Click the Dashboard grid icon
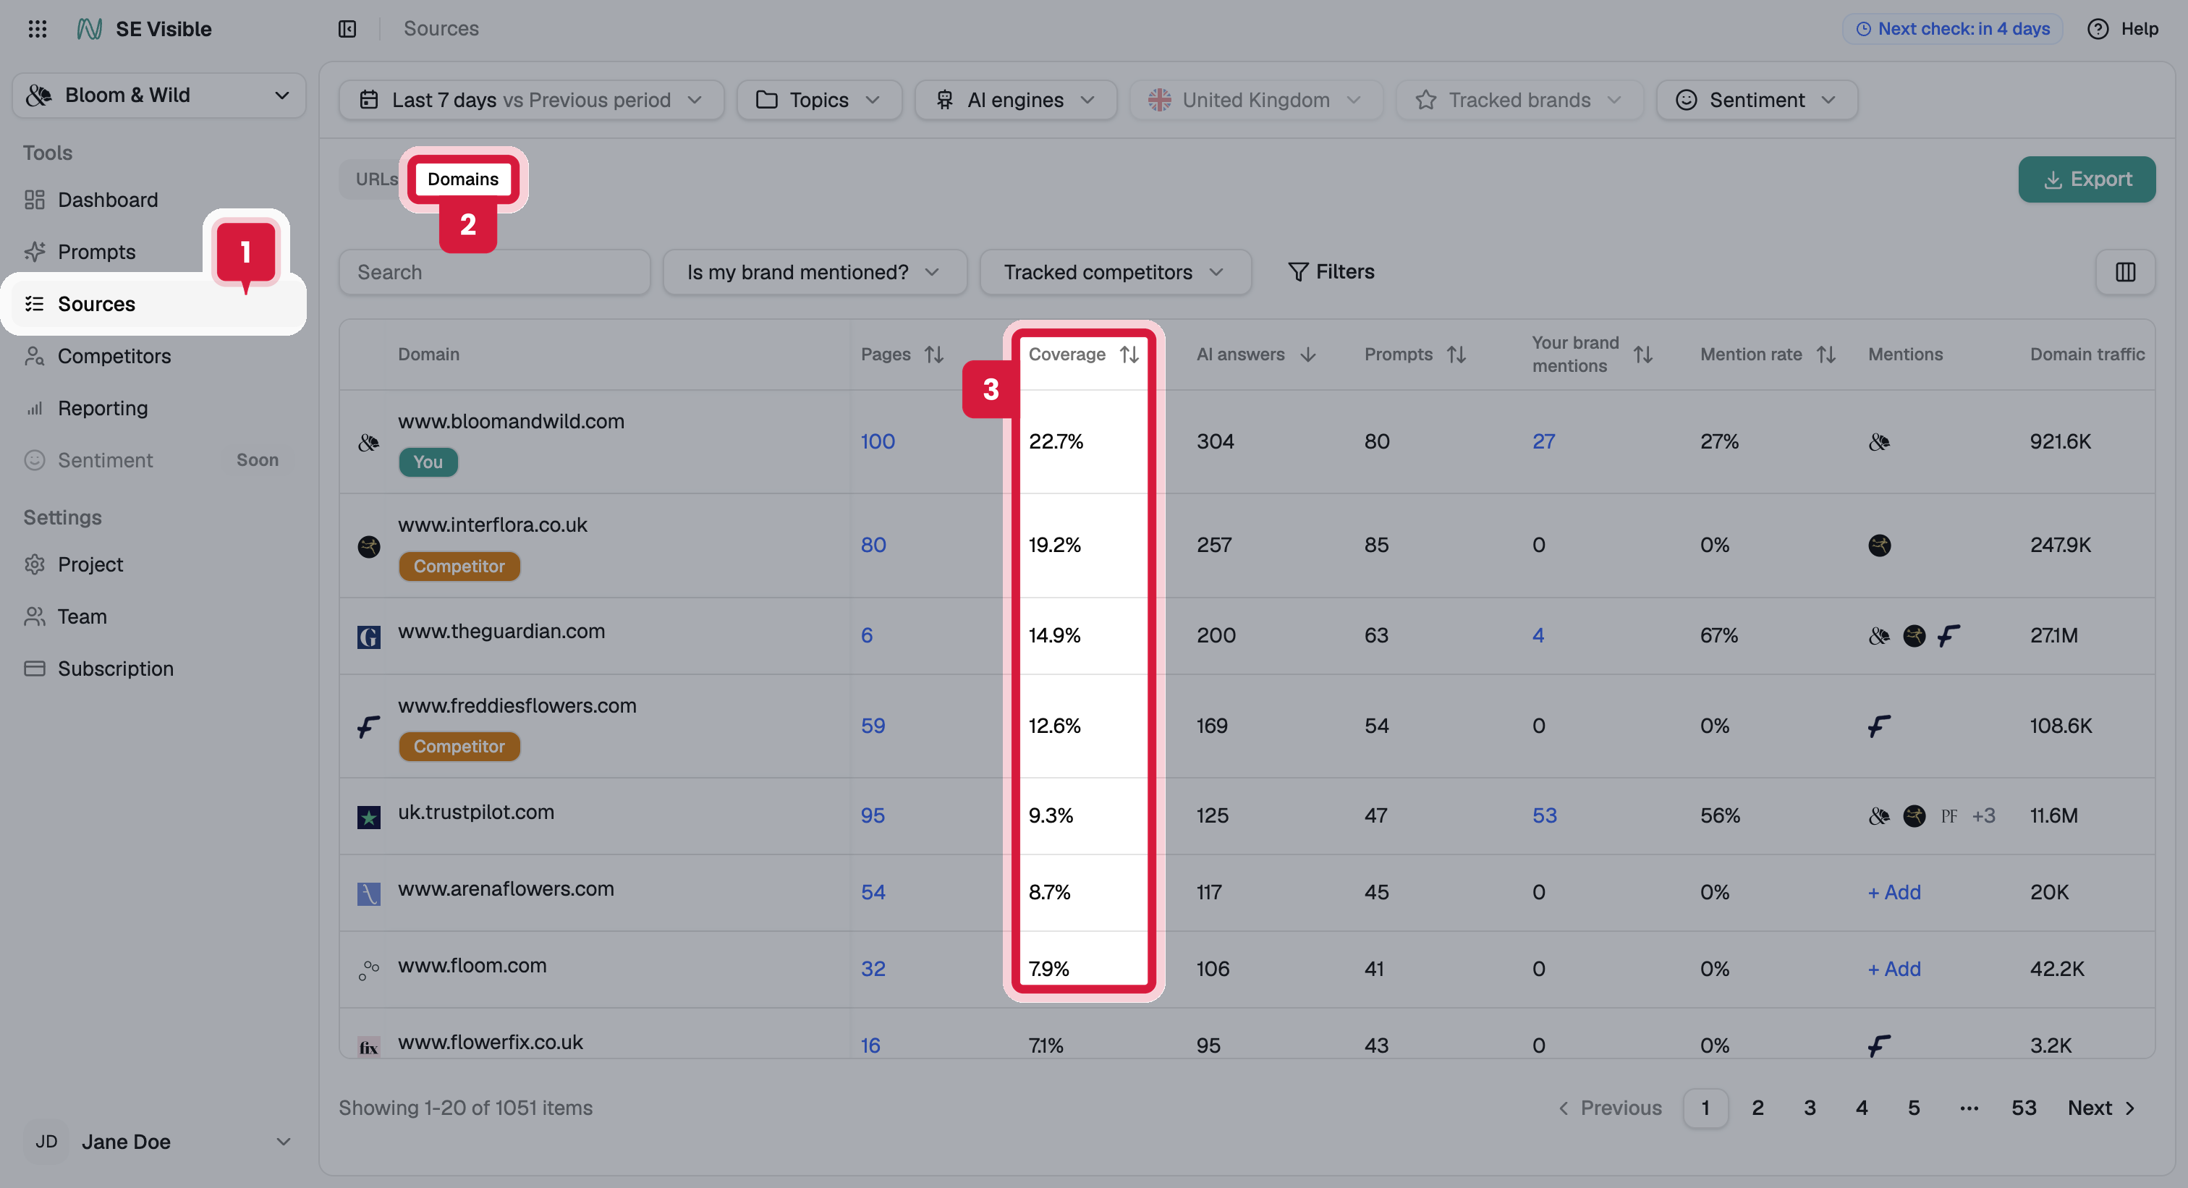Image resolution: width=2188 pixels, height=1188 pixels. point(35,200)
